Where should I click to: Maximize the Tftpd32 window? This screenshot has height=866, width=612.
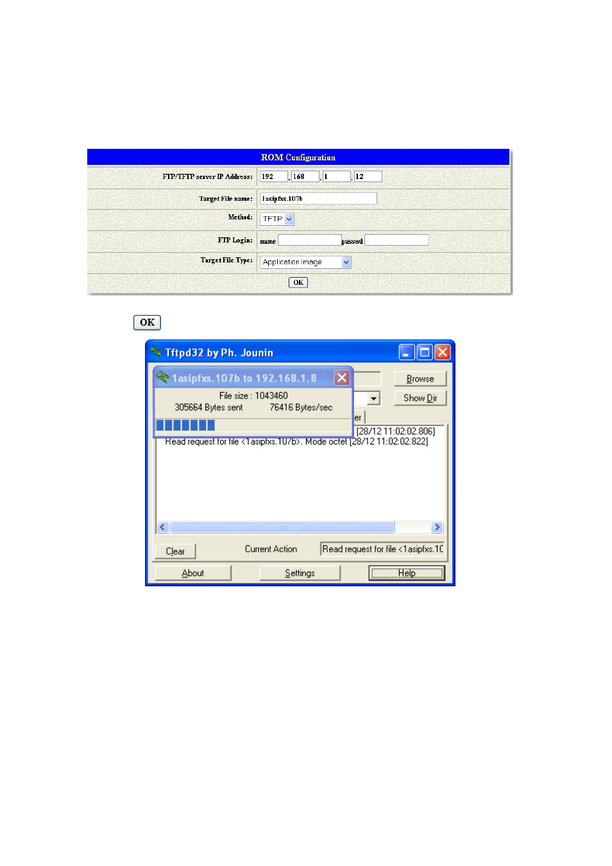[425, 352]
